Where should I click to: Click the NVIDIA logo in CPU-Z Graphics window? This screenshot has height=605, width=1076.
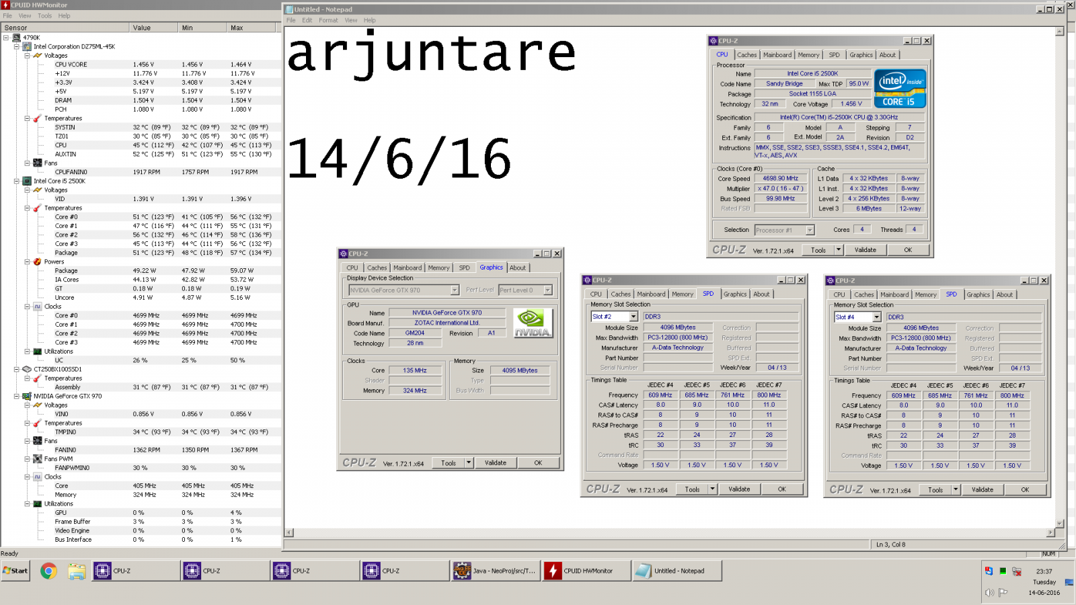533,323
